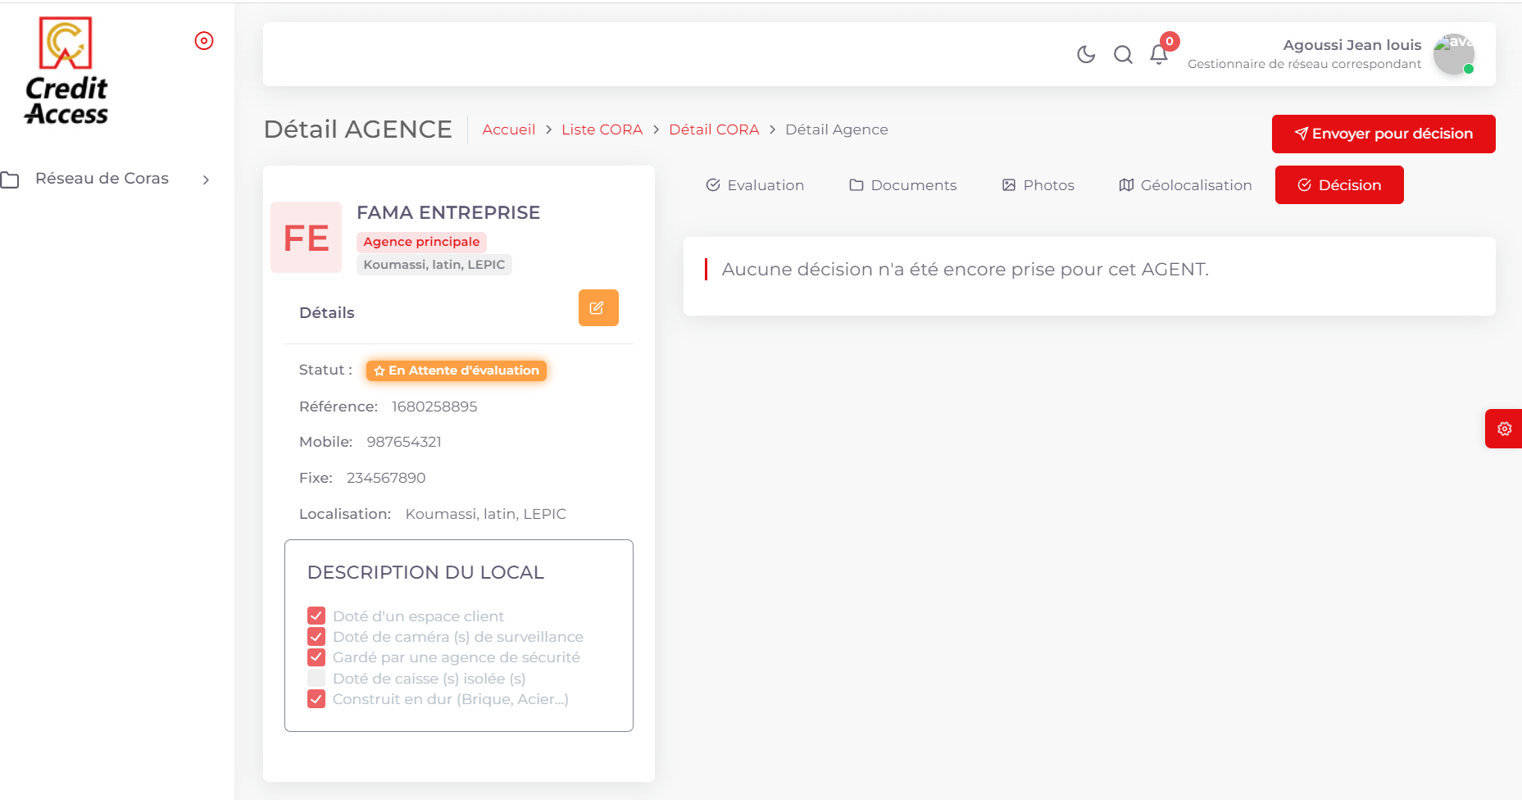Expand the Réseau de Coras menu chevron

click(206, 180)
